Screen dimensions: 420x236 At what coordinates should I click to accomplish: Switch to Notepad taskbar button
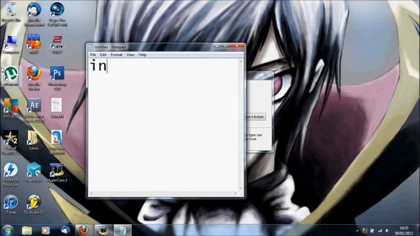[x=123, y=230]
